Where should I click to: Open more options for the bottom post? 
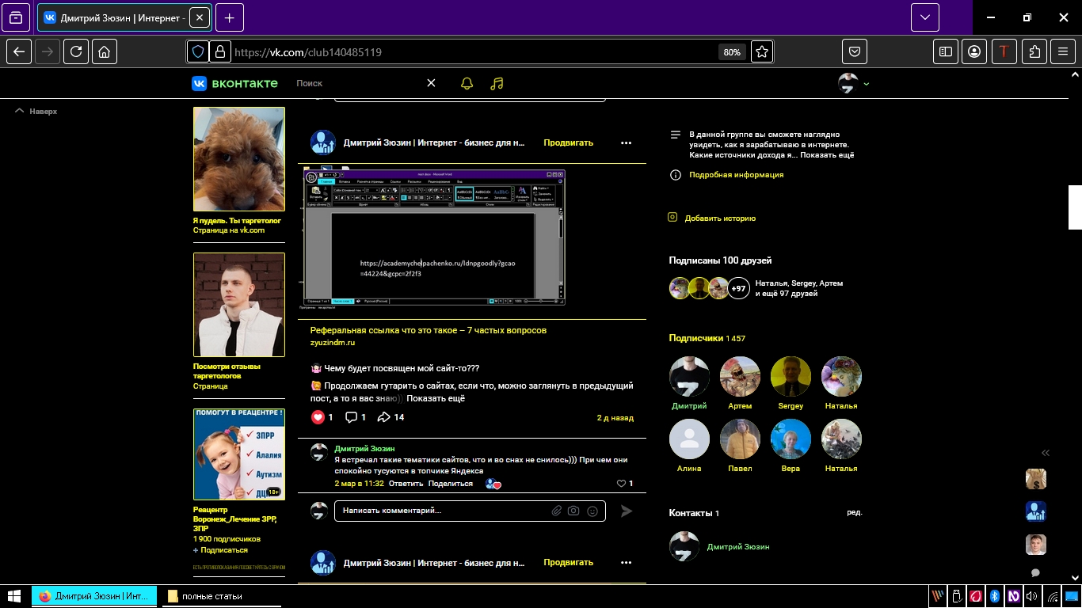pos(627,563)
